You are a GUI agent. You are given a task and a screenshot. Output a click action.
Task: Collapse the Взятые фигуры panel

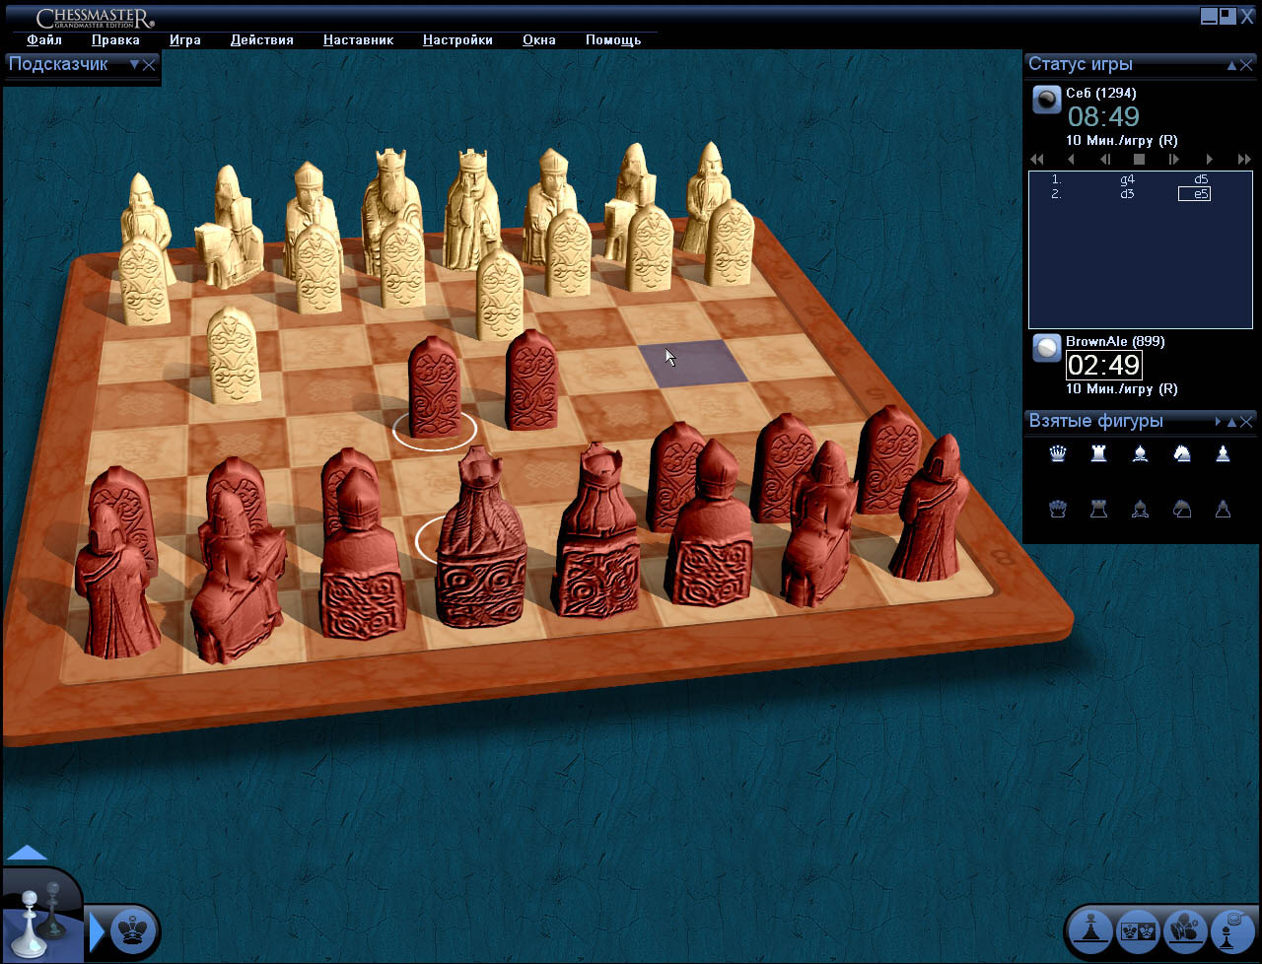1231,422
